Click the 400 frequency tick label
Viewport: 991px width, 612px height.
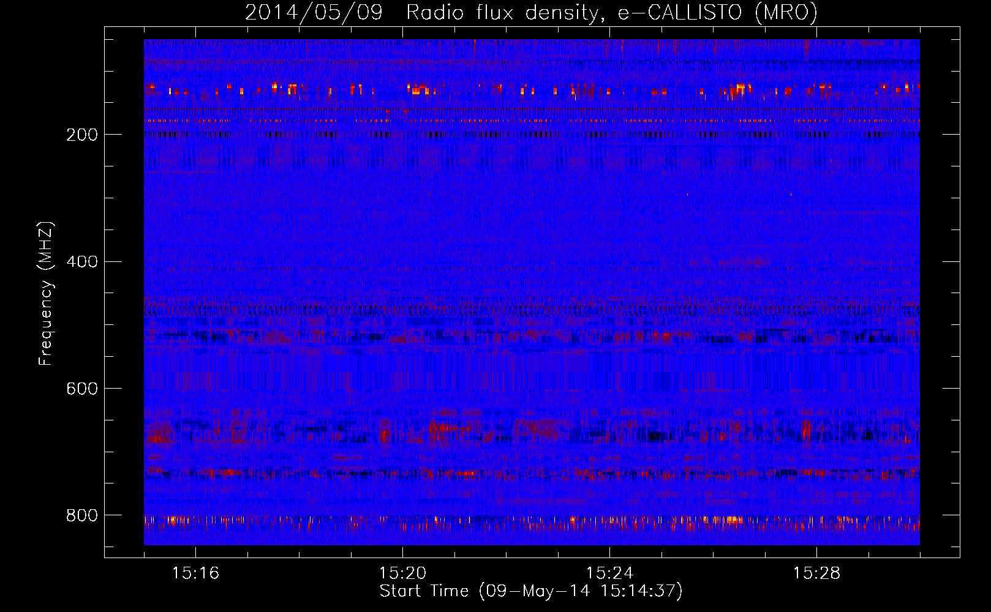[81, 262]
